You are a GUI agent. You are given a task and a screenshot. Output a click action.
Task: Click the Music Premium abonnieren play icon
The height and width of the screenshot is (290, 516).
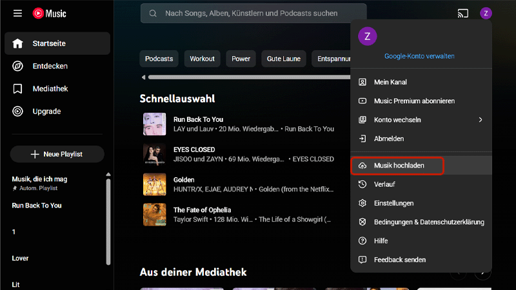(362, 101)
